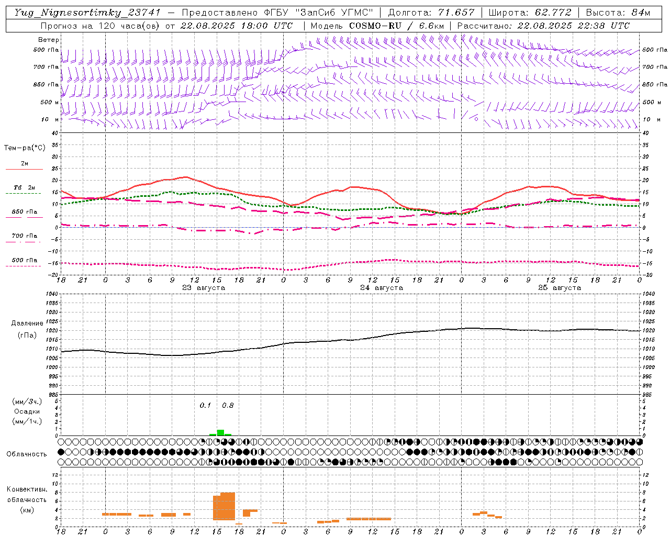Click the 23 августа date label
This screenshot has width=670, height=536.
204,288
